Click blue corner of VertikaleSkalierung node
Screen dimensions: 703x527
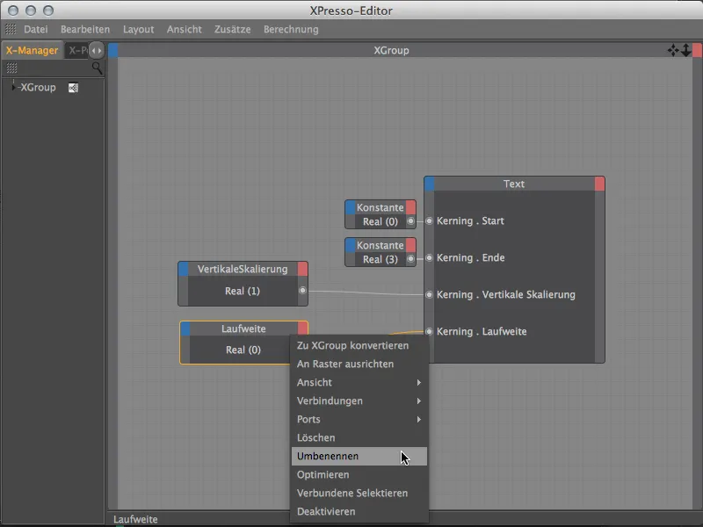pyautogui.click(x=184, y=269)
